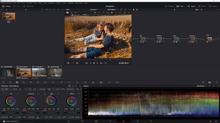Open the gallery options three-dots menu
220x123 pixels.
tap(62, 10)
